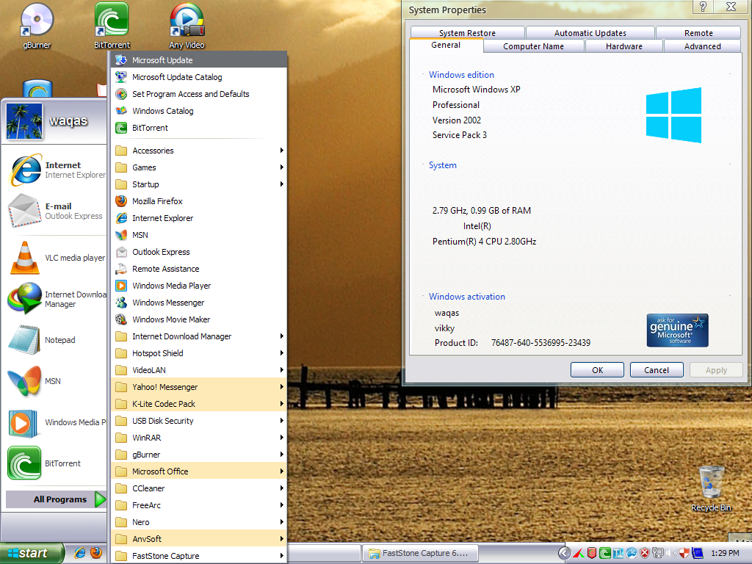This screenshot has height=564, width=752.
Task: Click OK in System Properties
Action: (597, 370)
